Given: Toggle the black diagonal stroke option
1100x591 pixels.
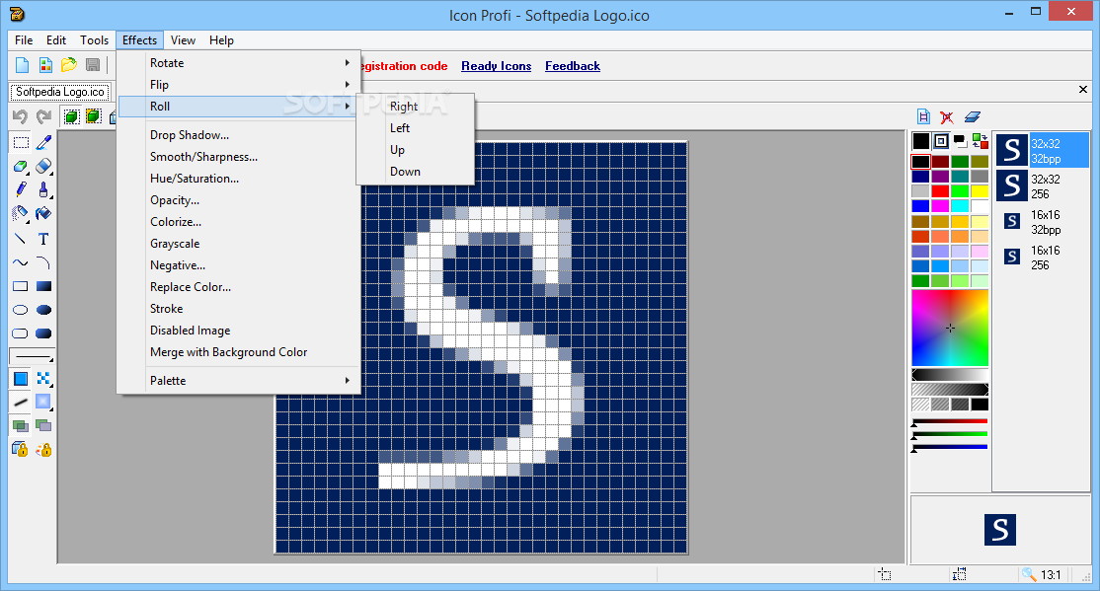Looking at the screenshot, I should (x=21, y=402).
